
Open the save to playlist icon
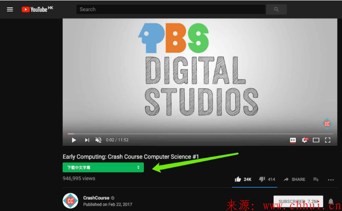pos(316,179)
